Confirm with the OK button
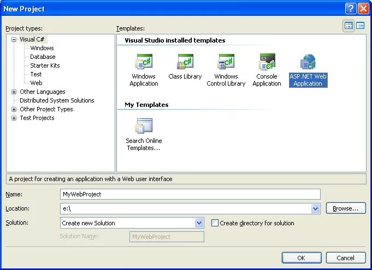372x270 pixels. click(302, 257)
